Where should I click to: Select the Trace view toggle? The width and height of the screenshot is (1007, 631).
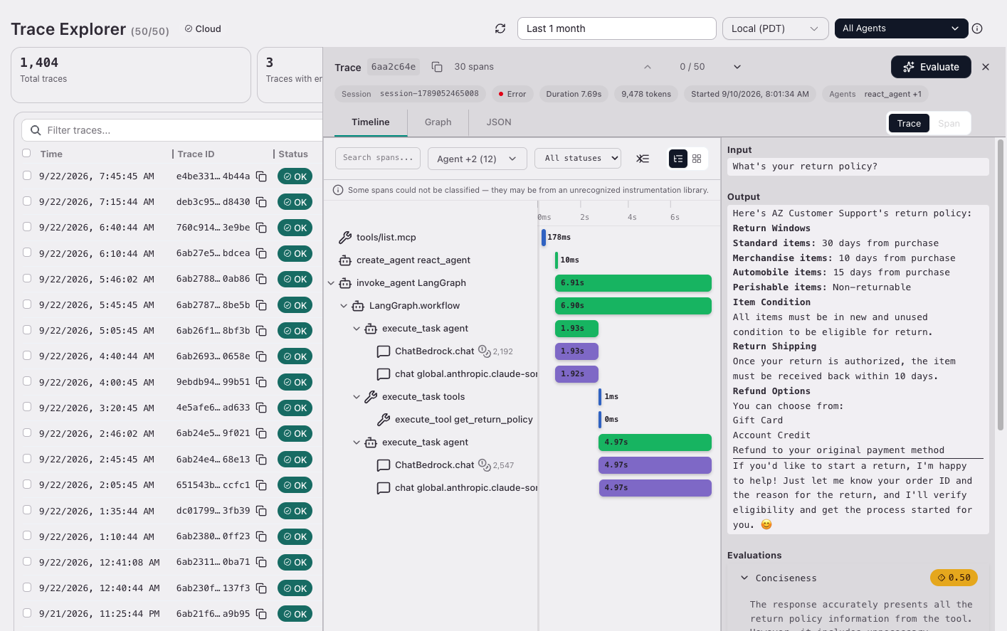[x=909, y=123]
